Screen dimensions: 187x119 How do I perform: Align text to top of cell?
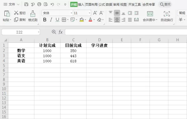point(111,13)
